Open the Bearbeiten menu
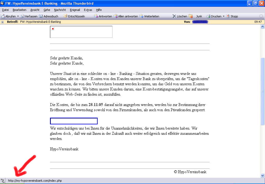 pyautogui.click(x=19, y=10)
